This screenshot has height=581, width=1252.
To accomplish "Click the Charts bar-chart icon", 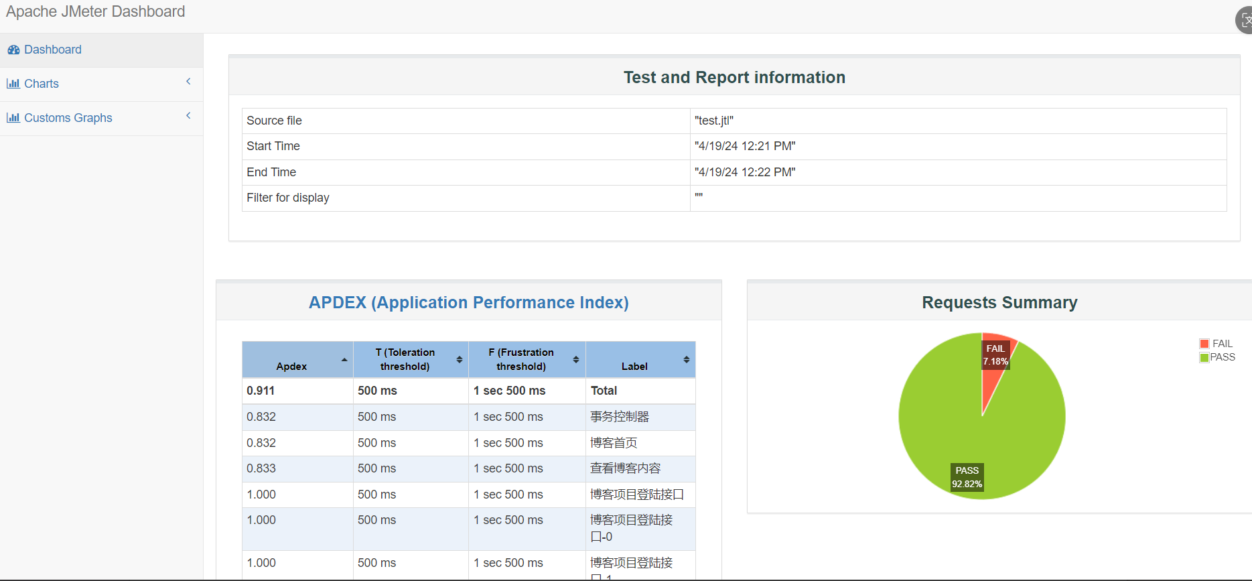I will click(x=13, y=84).
